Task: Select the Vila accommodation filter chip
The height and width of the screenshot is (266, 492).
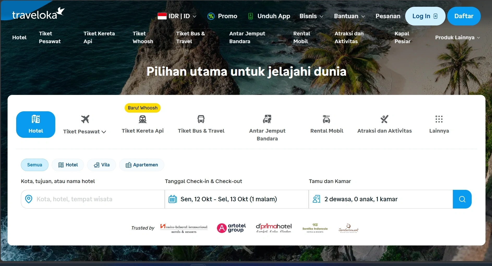Action: [x=101, y=165]
